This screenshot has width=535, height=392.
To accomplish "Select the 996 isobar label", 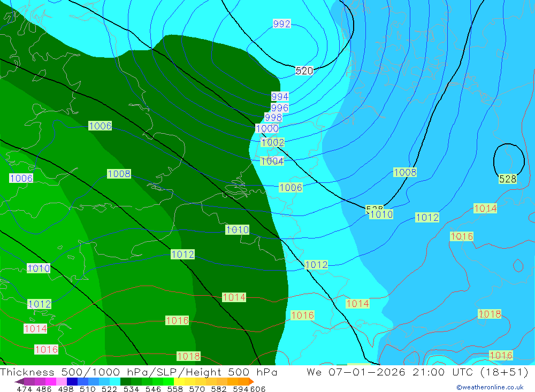I will pyautogui.click(x=279, y=108).
